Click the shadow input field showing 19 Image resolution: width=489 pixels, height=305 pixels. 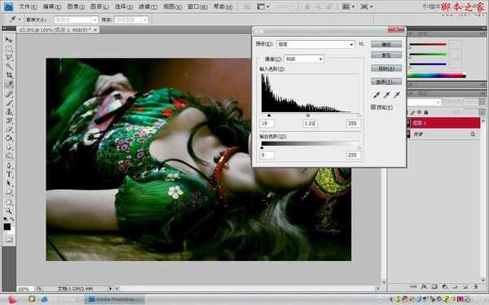click(x=267, y=124)
